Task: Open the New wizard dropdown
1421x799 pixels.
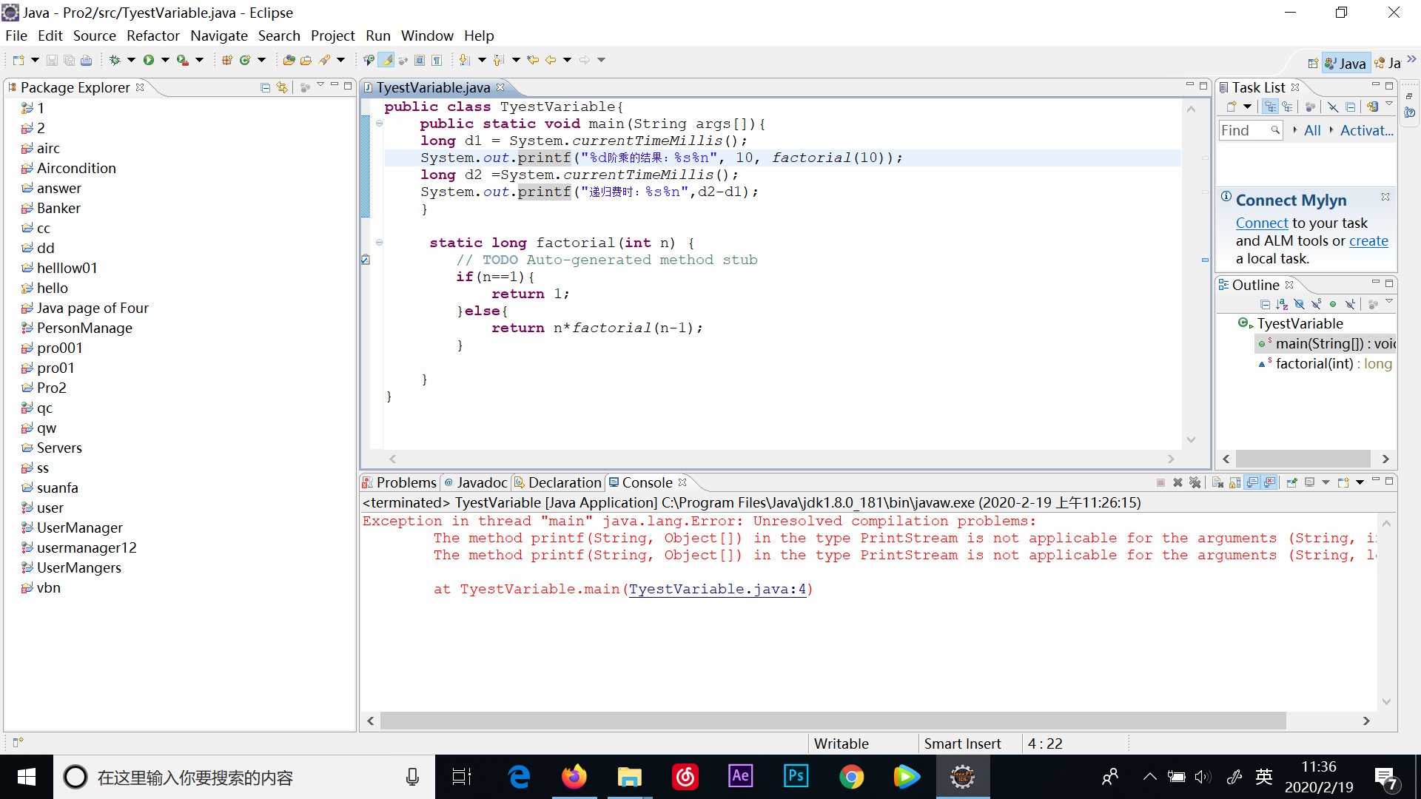Action: point(35,60)
